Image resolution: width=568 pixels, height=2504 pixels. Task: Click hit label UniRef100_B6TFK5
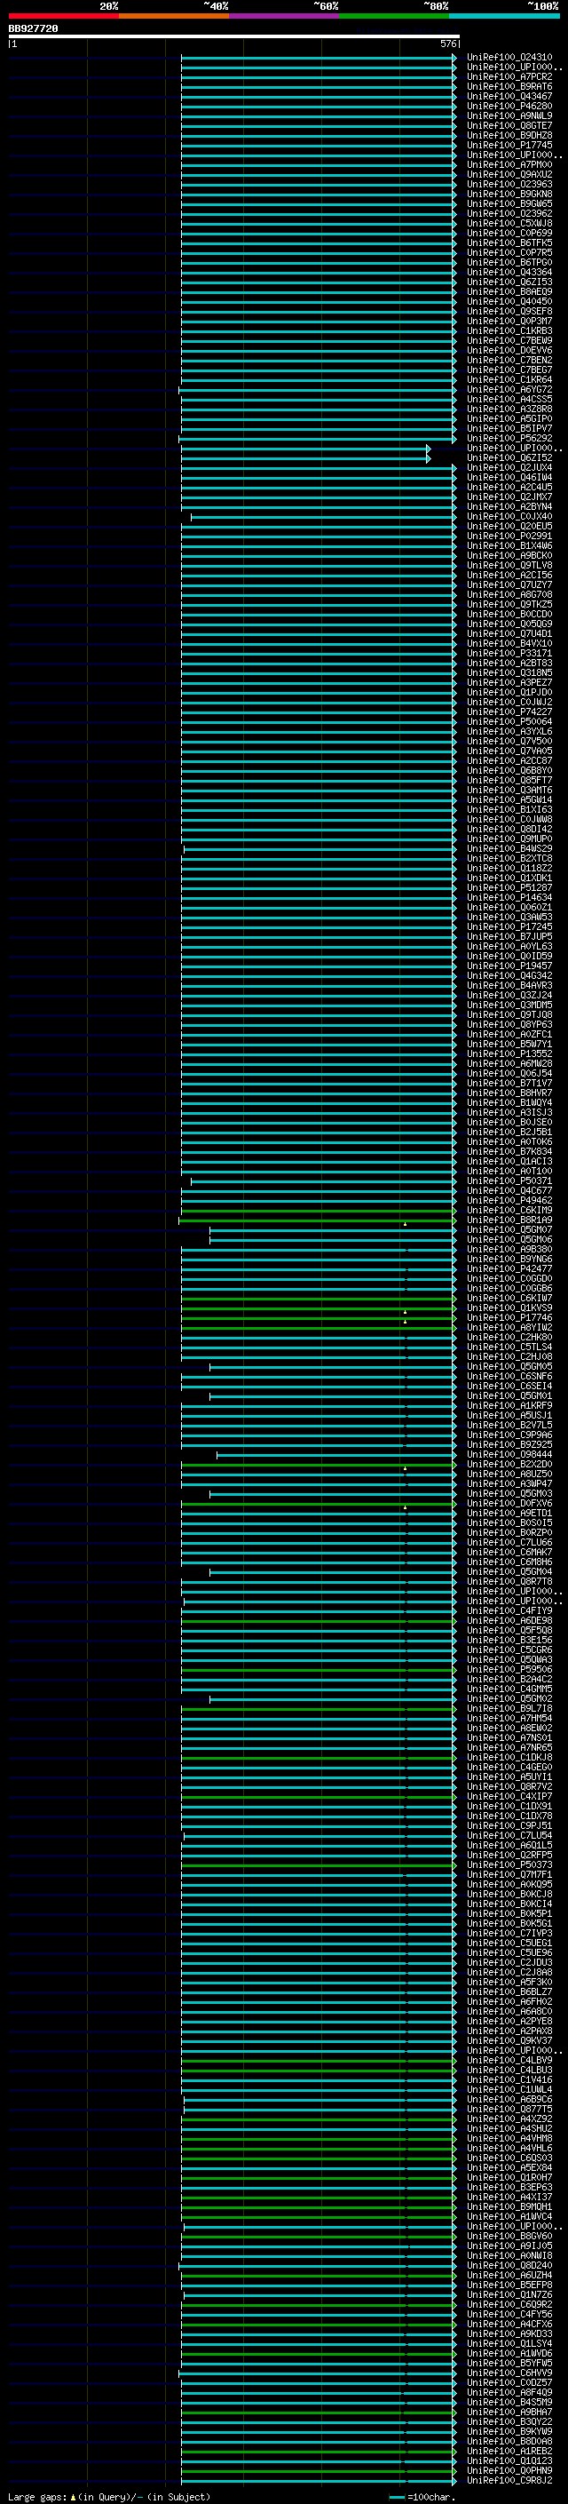(x=509, y=243)
